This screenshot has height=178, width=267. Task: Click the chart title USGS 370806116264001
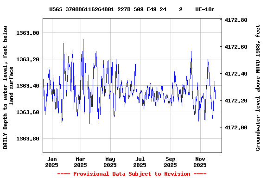click(x=132, y=9)
